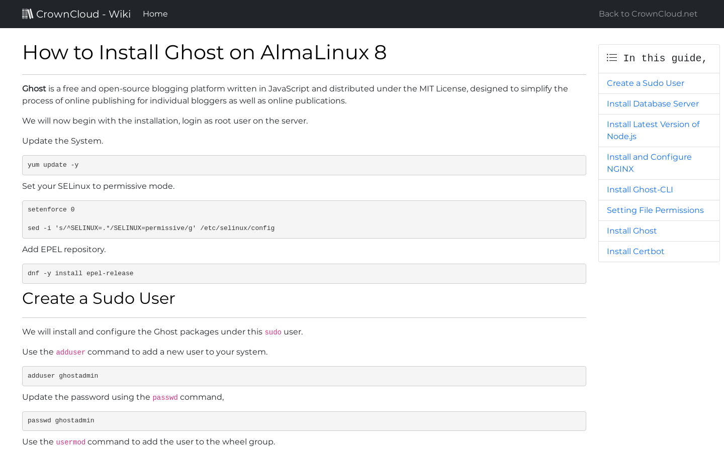The height and width of the screenshot is (452, 724).
Task: Click the highlighted 'sudo' inline code text
Action: (273, 332)
